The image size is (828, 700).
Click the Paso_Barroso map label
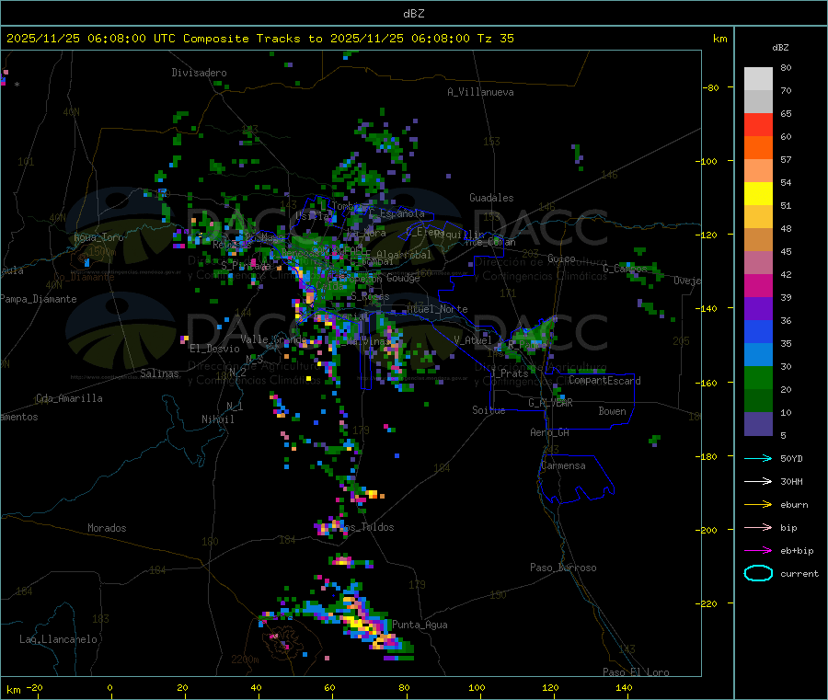coord(563,568)
